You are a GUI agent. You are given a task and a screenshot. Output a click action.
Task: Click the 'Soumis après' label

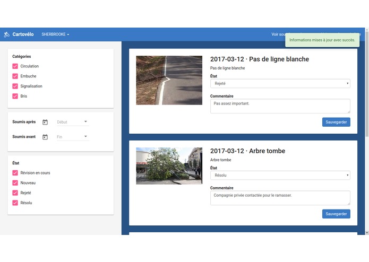tap(24, 122)
